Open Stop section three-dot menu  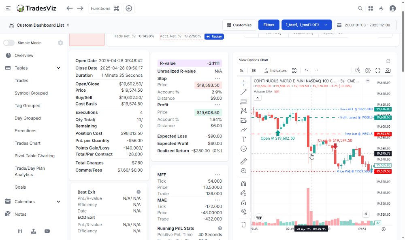click(x=217, y=78)
